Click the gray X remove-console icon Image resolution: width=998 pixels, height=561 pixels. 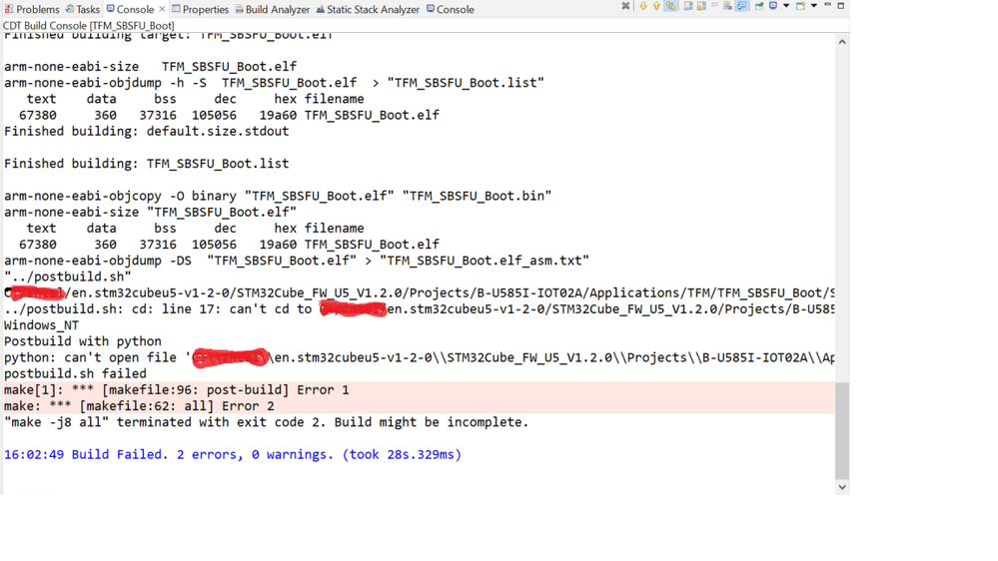[x=625, y=6]
